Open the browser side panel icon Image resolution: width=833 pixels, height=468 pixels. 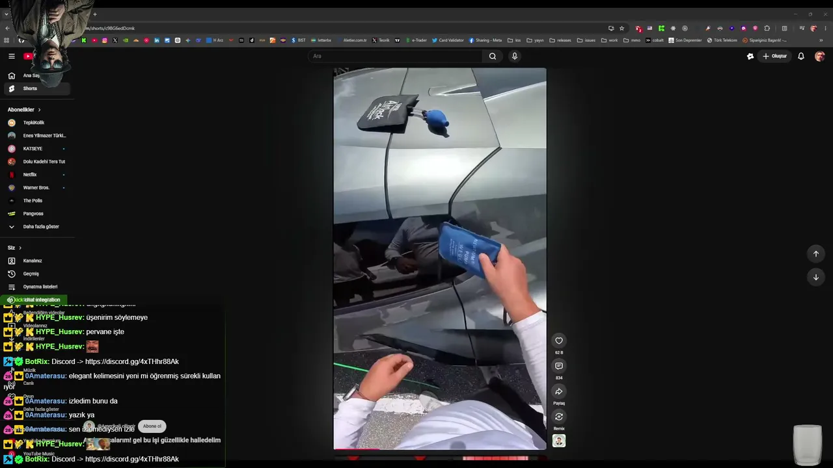click(x=784, y=29)
